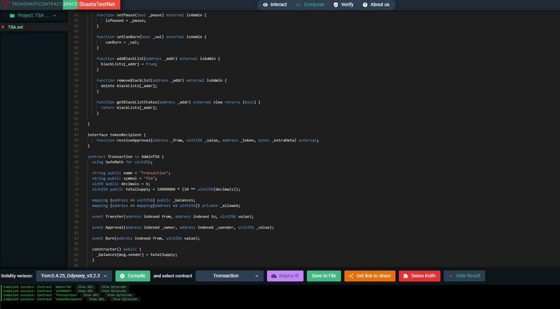Switch to the Compose tab
The image size is (560, 309).
click(310, 5)
